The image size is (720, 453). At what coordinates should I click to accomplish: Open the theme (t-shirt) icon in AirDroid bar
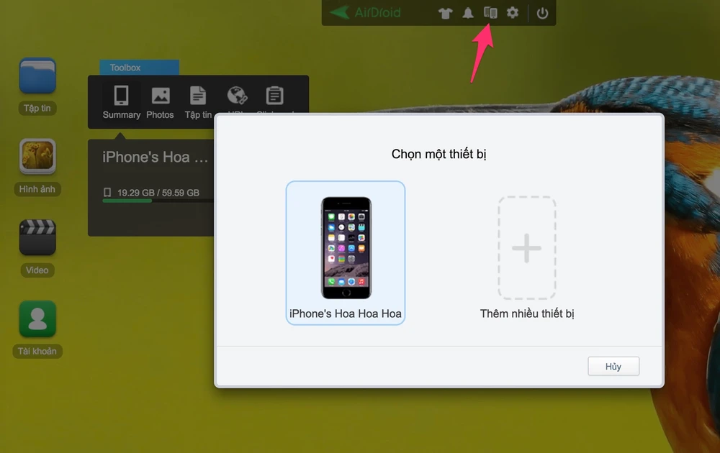[446, 13]
